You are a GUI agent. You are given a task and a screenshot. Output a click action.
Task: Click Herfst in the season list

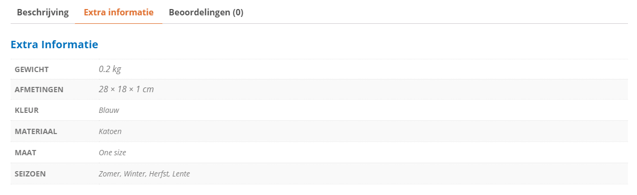(159, 174)
